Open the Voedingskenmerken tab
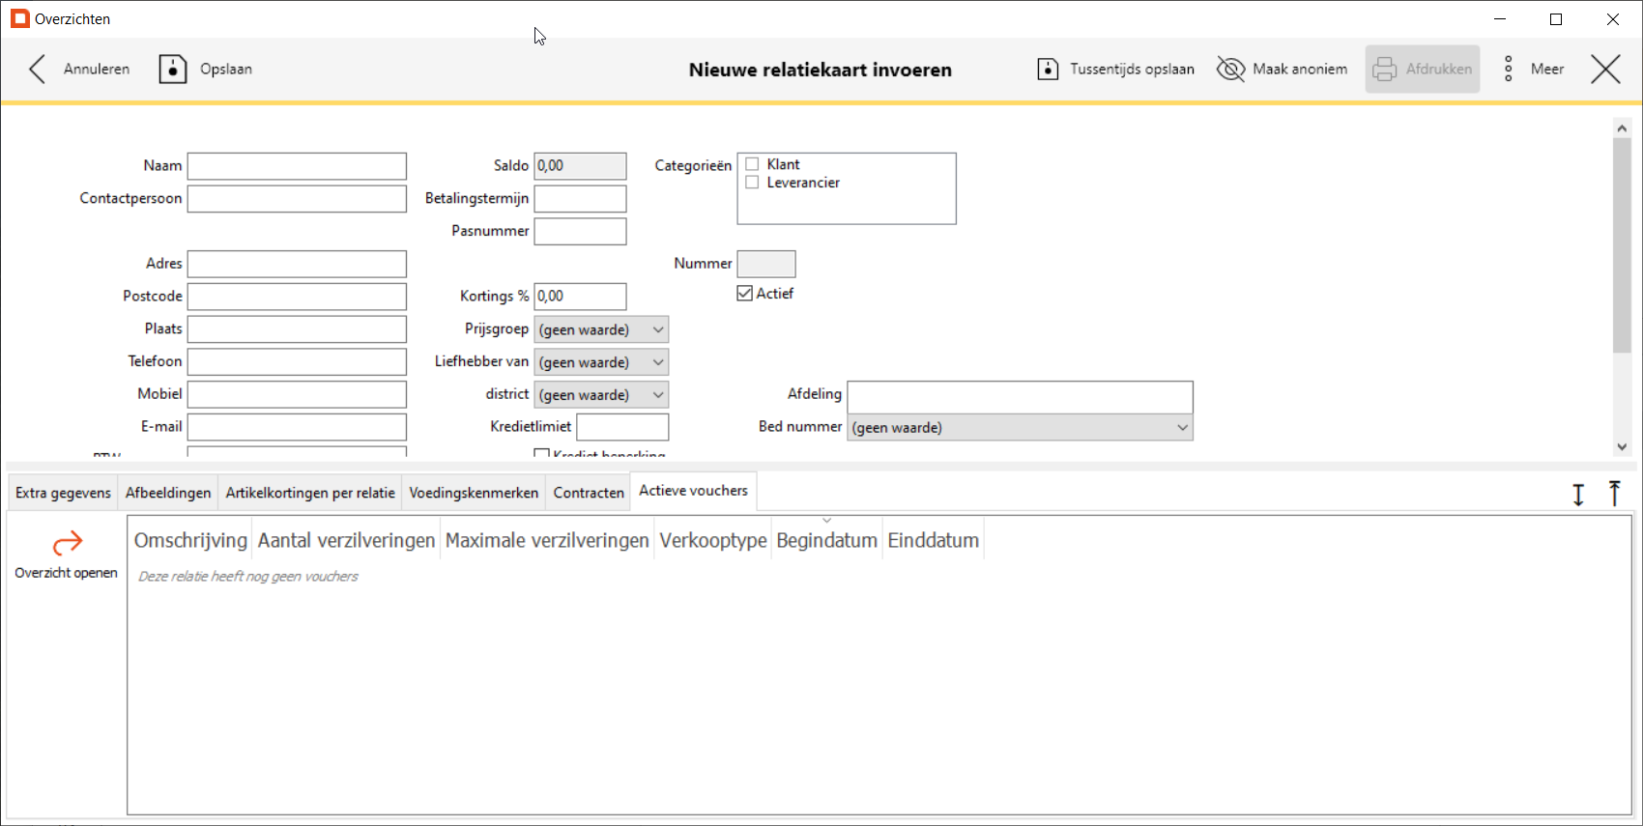Viewport: 1643px width, 826px height. pyautogui.click(x=474, y=493)
